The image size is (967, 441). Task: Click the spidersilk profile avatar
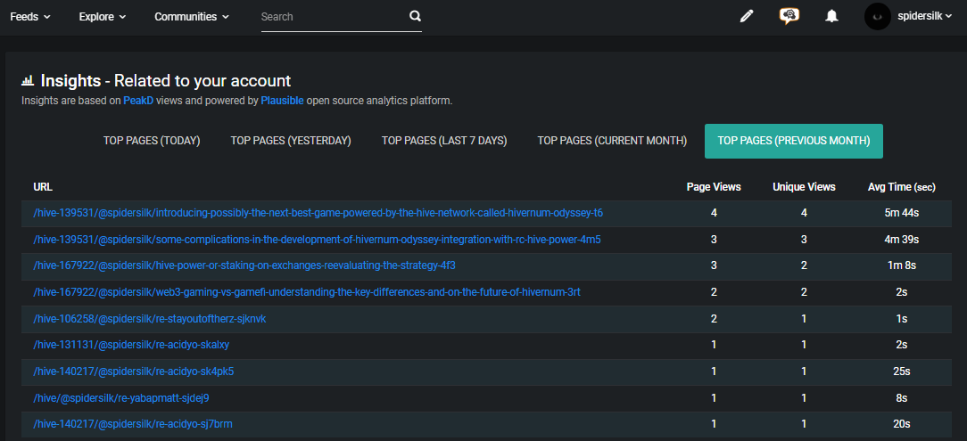coord(878,17)
